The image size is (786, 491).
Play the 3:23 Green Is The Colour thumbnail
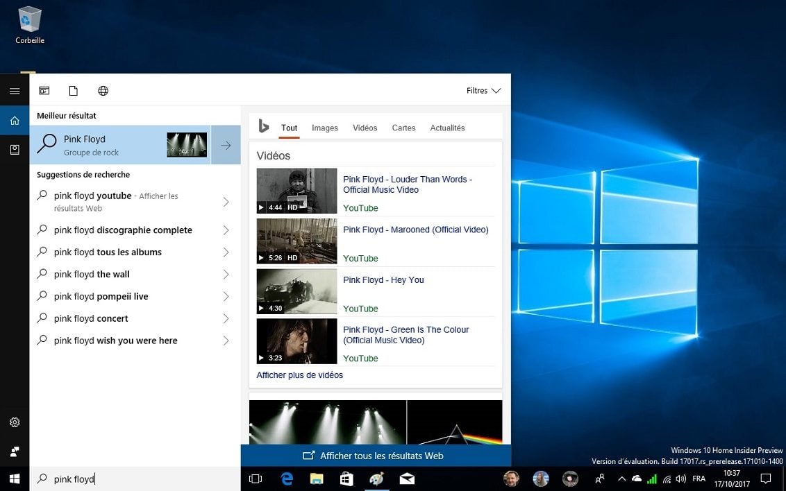(x=296, y=341)
